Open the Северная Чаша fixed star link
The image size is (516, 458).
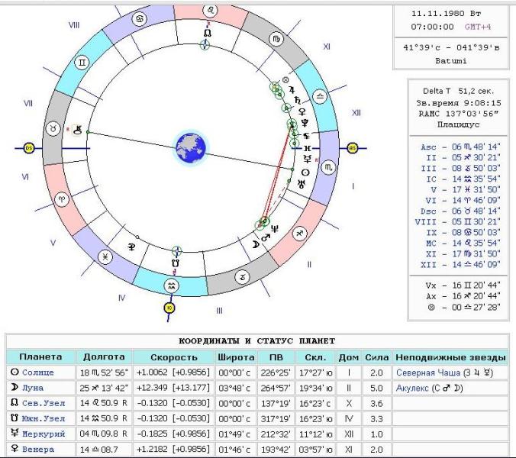pos(427,373)
